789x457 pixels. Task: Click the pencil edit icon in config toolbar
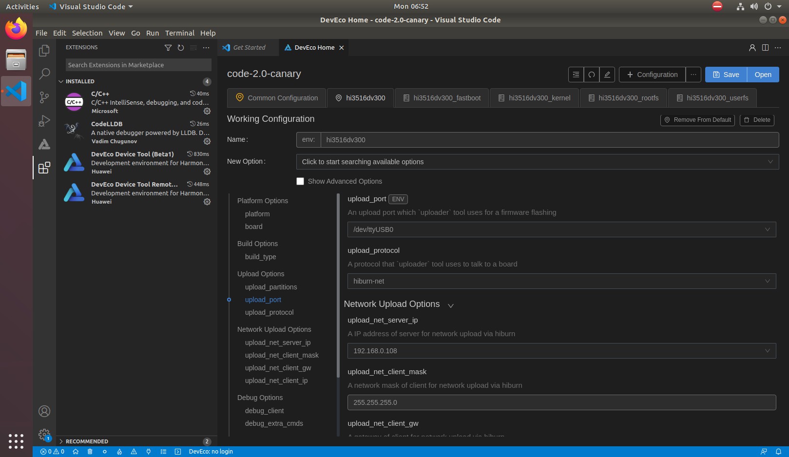click(607, 75)
